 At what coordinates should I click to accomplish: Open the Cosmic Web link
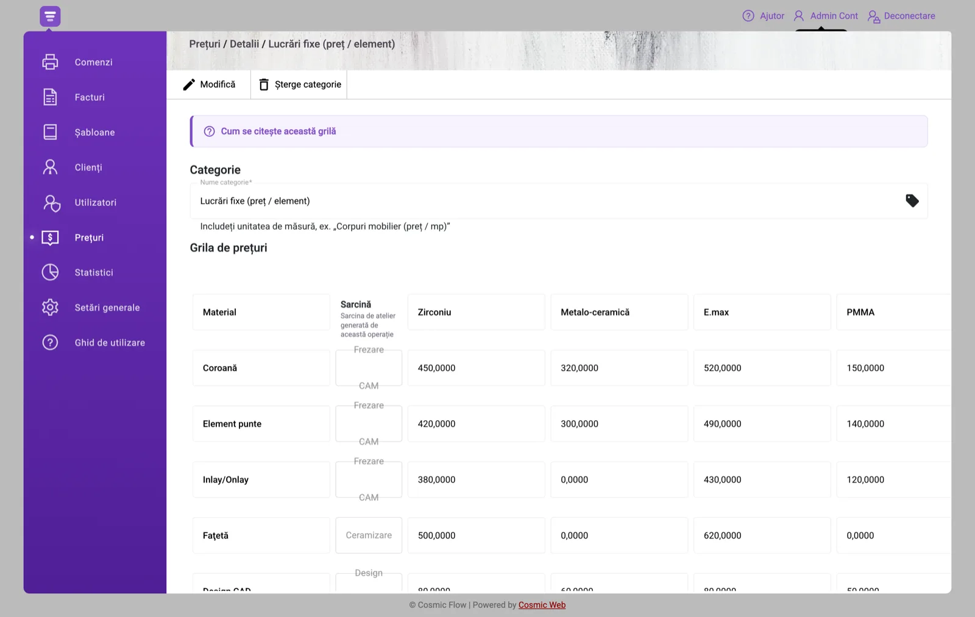(x=542, y=605)
